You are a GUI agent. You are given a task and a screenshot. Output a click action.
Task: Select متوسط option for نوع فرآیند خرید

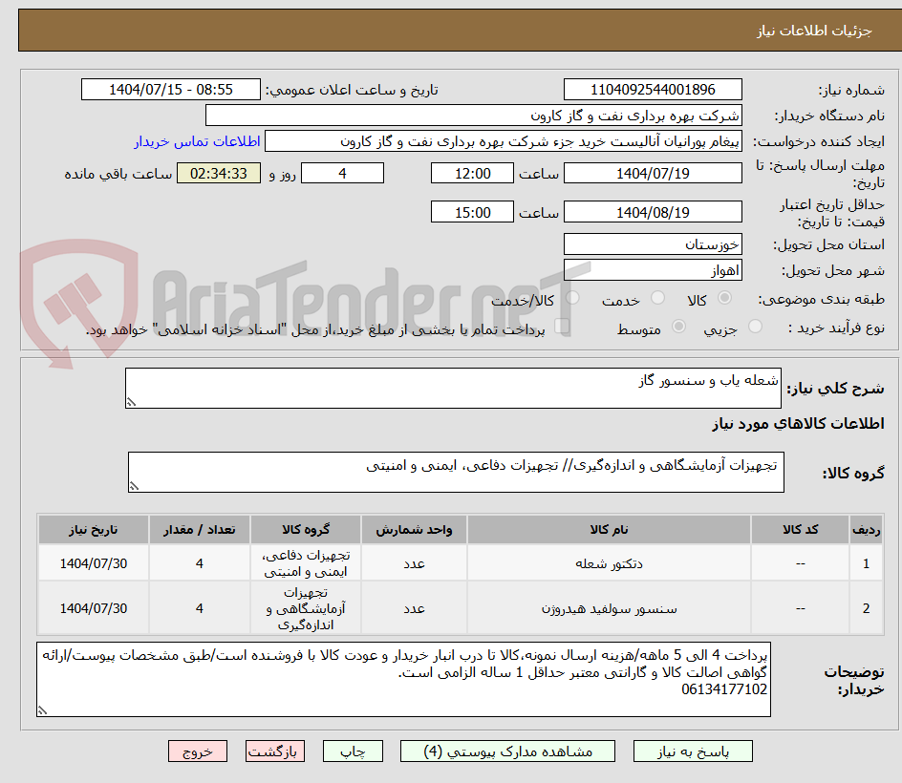click(x=678, y=328)
